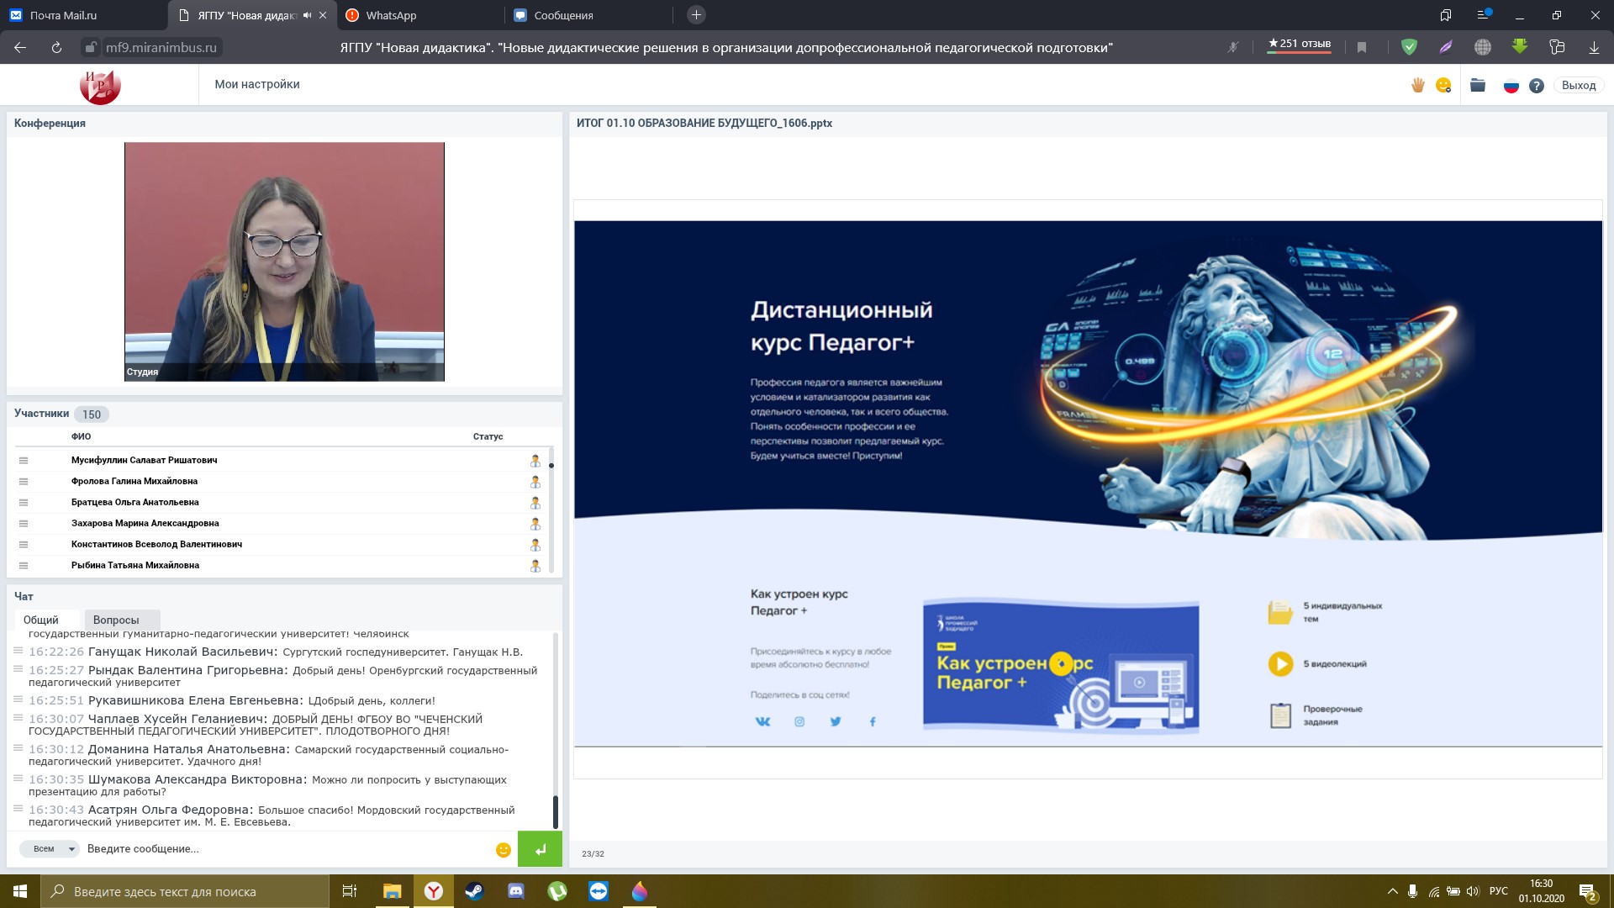The width and height of the screenshot is (1614, 908).
Task: Switch to Вопросы chat tab
Action: 116,620
